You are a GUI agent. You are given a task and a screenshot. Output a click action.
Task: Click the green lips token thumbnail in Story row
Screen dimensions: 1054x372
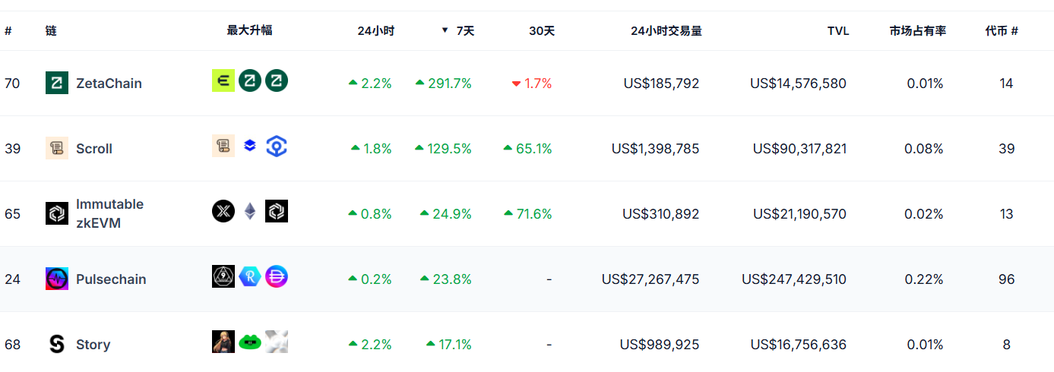coord(250,342)
